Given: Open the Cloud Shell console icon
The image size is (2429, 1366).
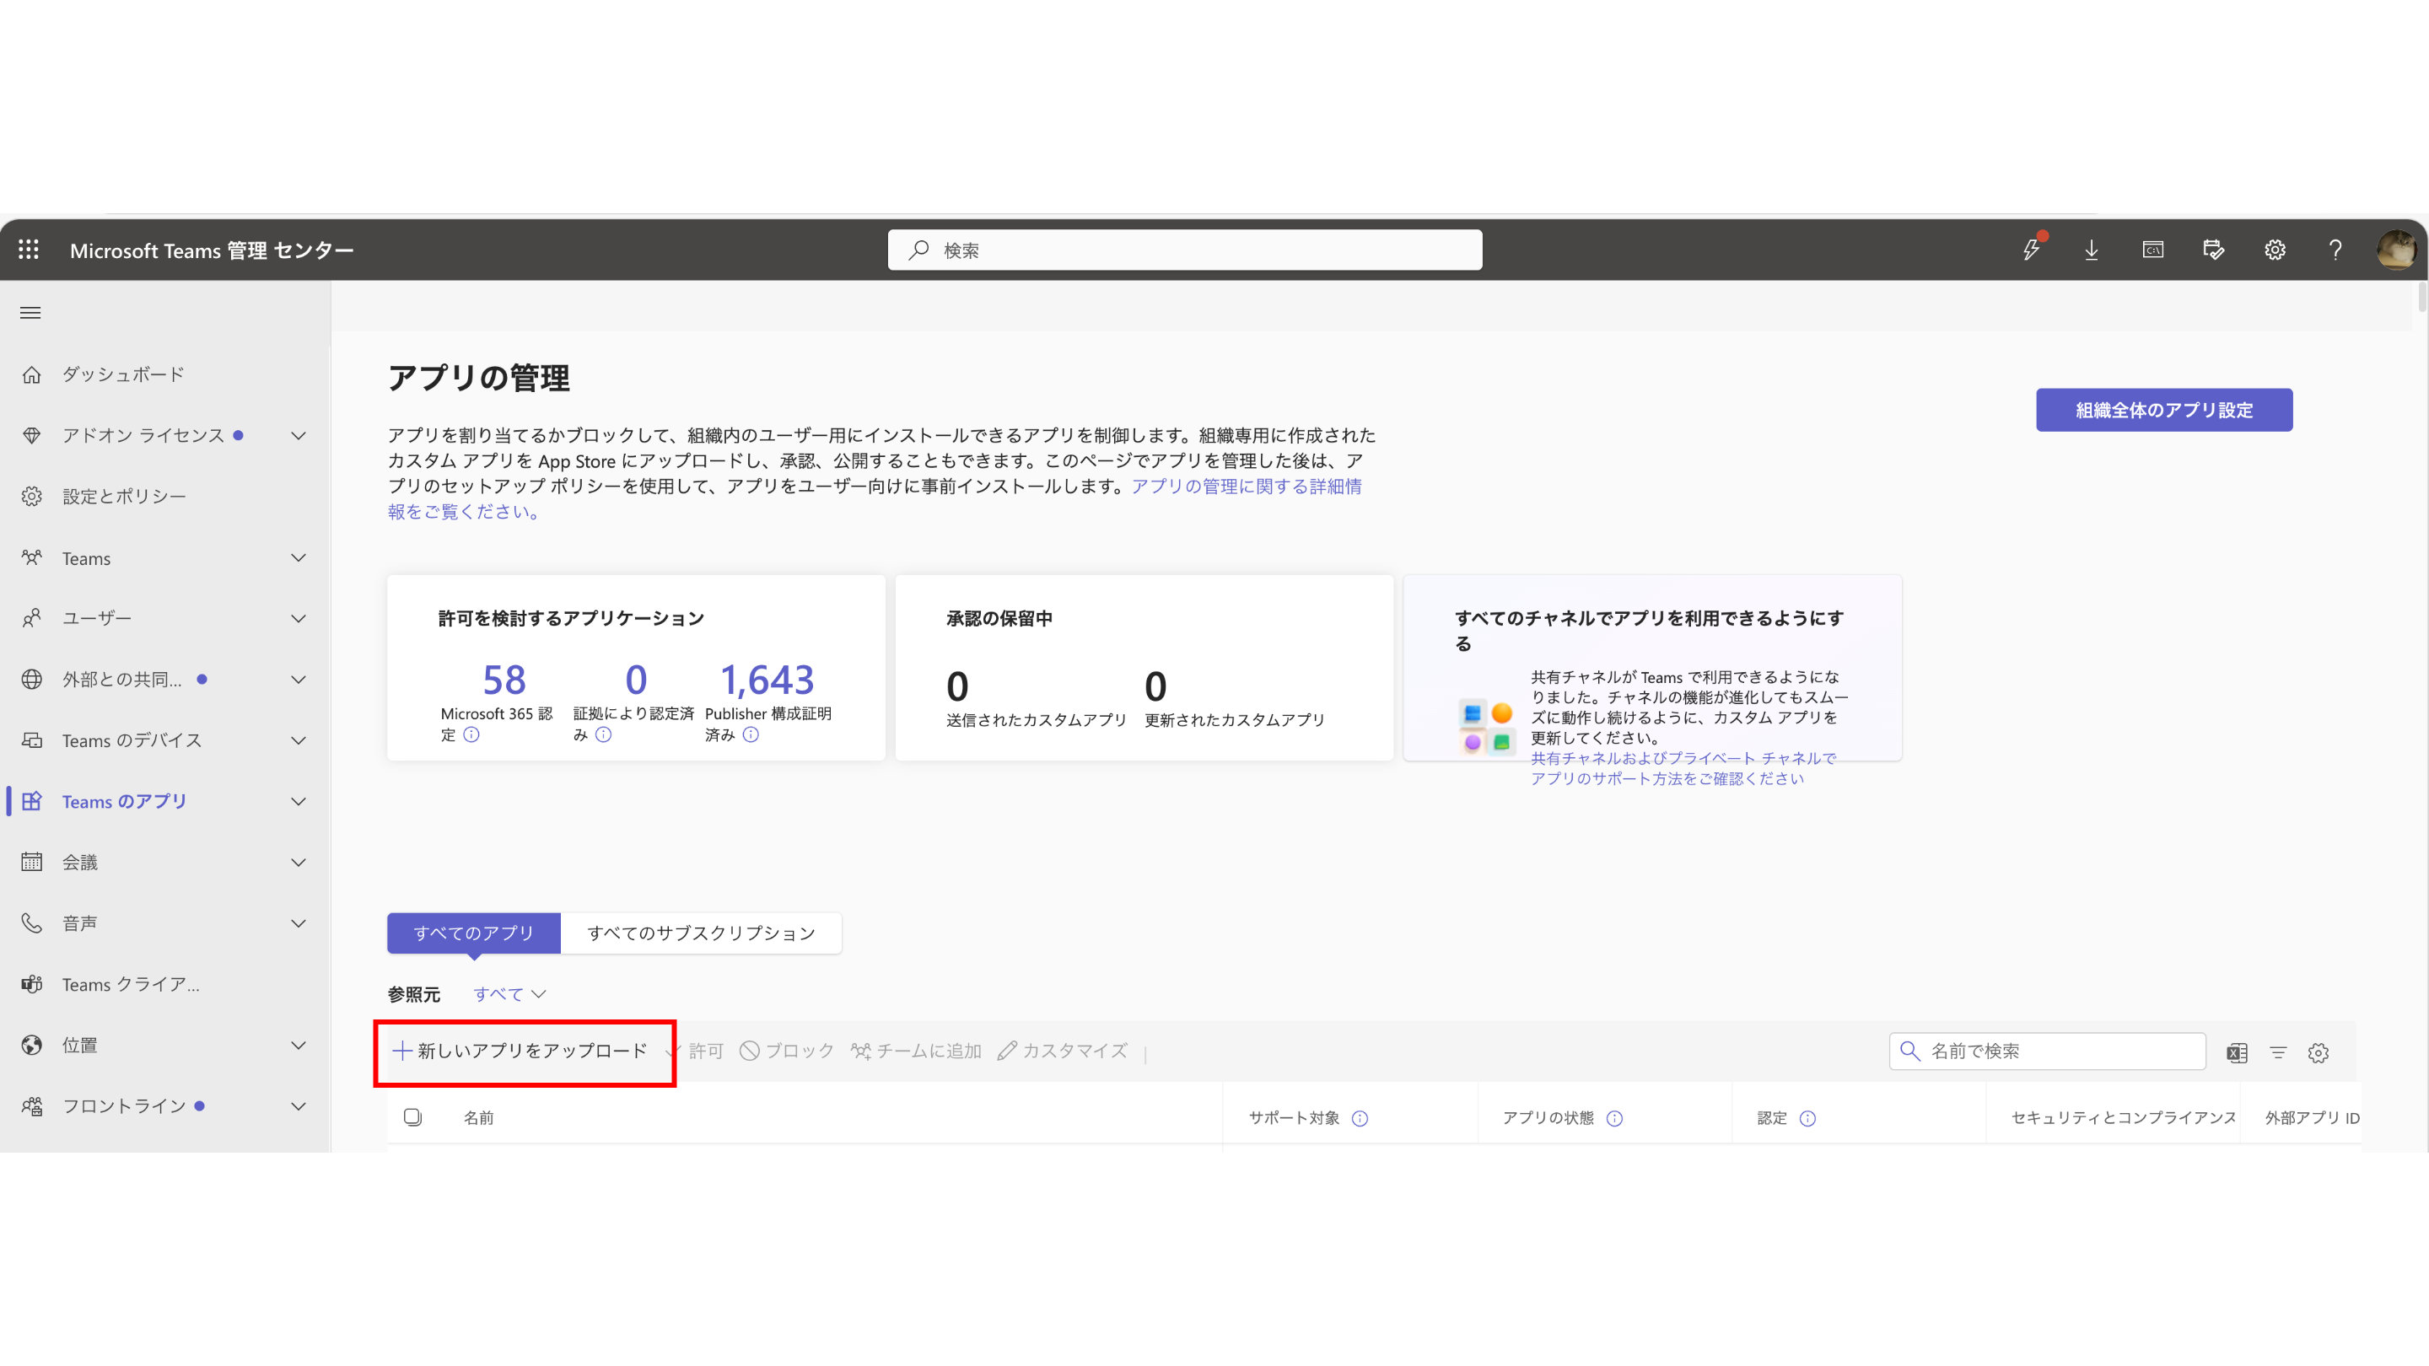Looking at the screenshot, I should 2152,250.
